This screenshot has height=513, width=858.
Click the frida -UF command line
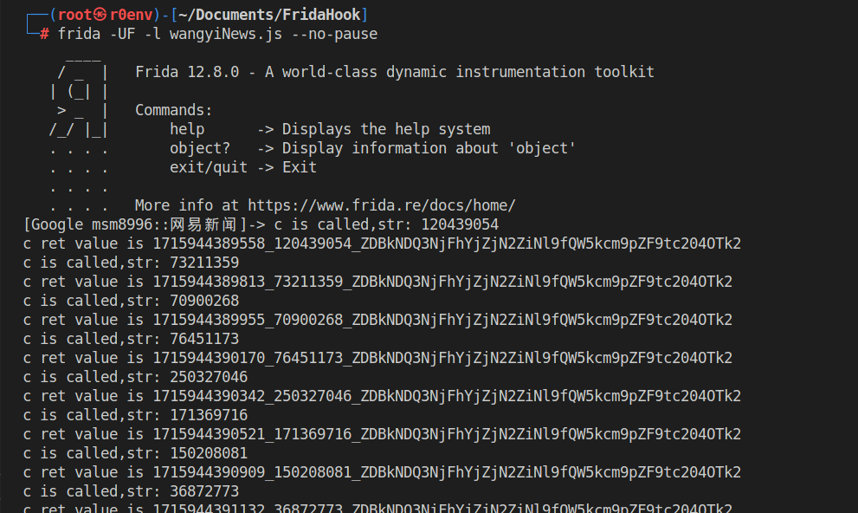(x=218, y=34)
